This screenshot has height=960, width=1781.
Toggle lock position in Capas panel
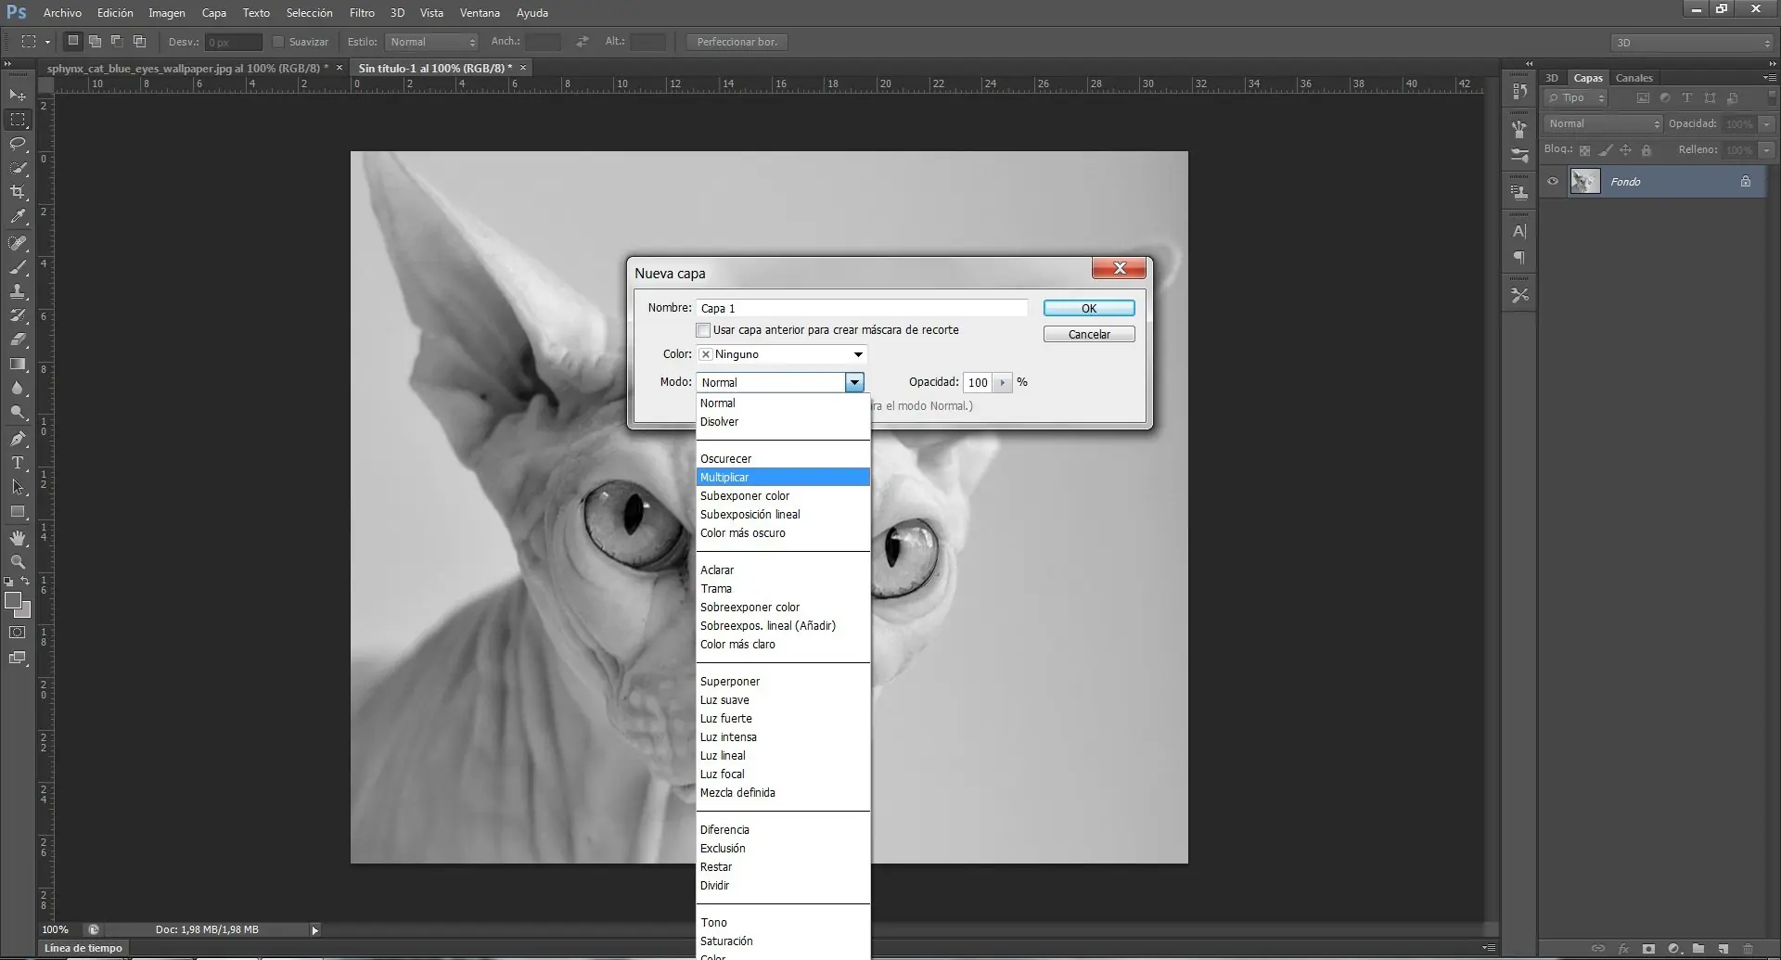click(1625, 150)
